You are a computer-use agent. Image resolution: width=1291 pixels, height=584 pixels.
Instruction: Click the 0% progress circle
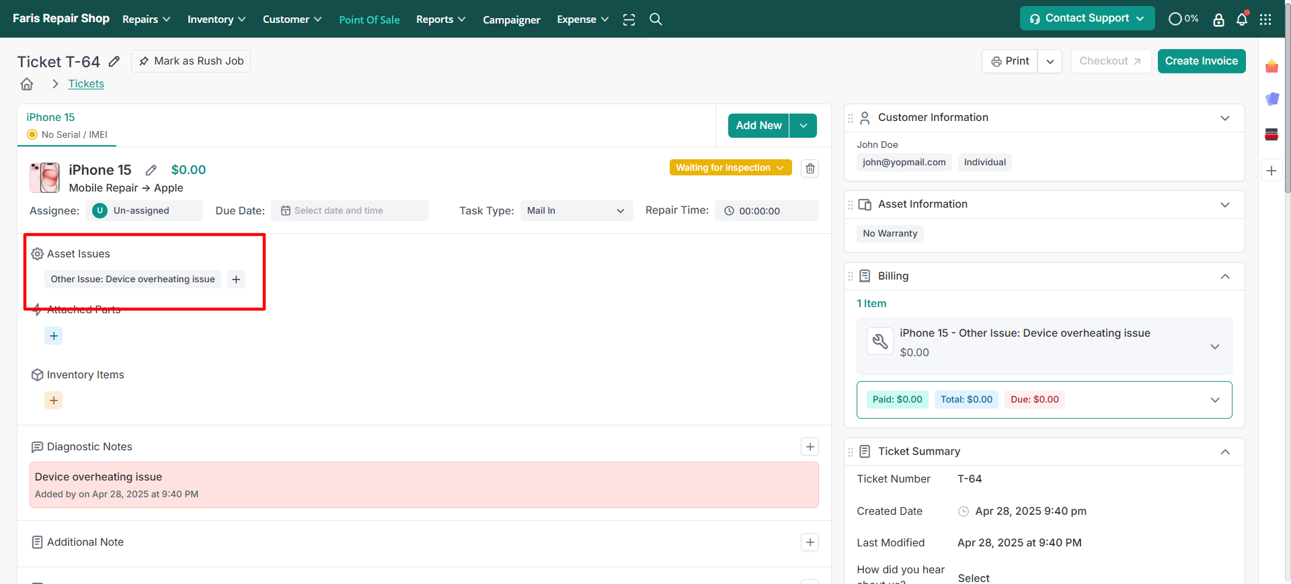click(1183, 19)
